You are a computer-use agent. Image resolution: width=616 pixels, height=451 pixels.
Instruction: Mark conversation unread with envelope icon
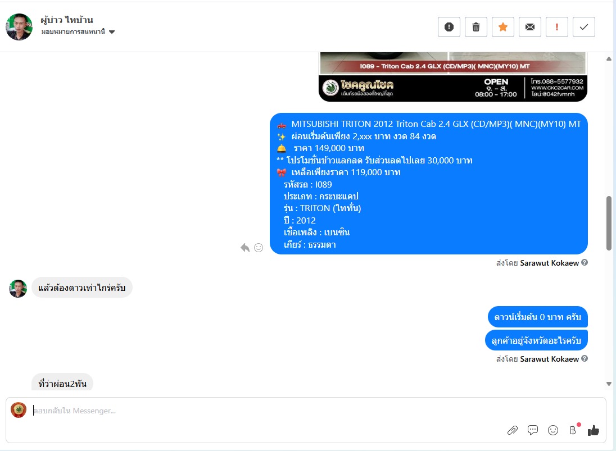point(529,27)
